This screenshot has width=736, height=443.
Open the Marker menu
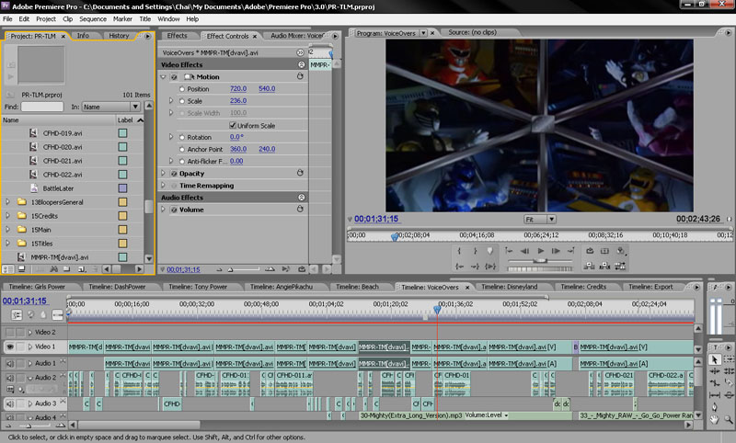pos(122,19)
